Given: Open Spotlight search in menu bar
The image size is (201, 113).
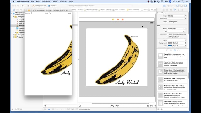Looking at the screenshot, I should tap(183, 1).
